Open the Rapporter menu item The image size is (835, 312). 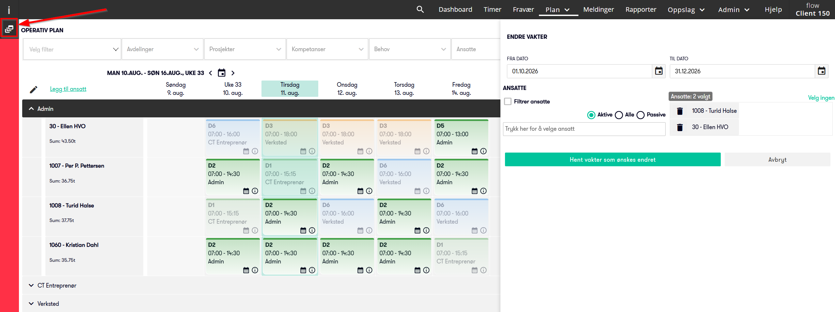[x=641, y=9]
